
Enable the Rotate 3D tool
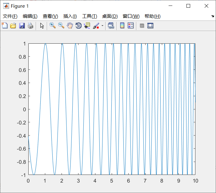[78, 26]
